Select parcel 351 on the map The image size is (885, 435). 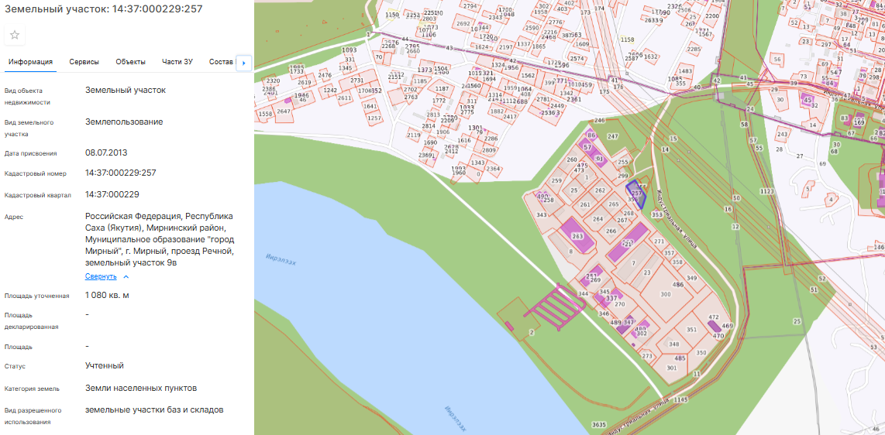691,330
